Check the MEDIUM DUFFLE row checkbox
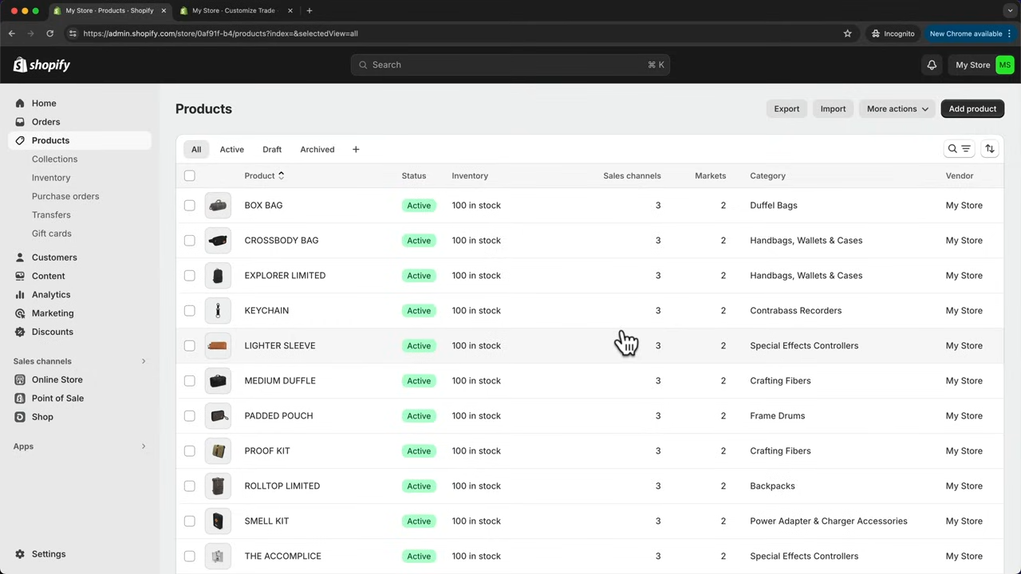Viewport: 1021px width, 574px height. 189,381
